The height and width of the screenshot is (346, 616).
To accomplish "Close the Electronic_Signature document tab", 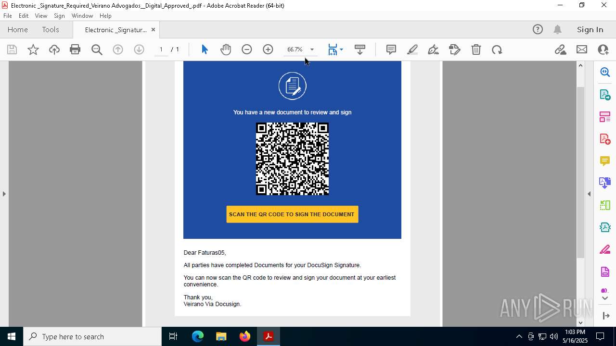I will 153,29.
